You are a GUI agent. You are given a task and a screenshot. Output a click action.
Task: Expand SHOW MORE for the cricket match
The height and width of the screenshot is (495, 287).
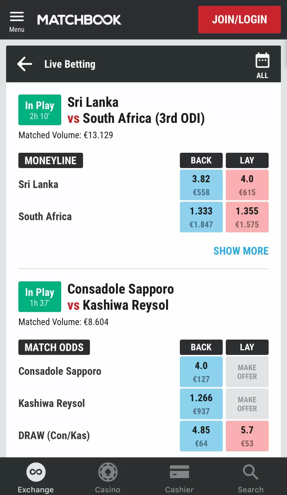(241, 251)
